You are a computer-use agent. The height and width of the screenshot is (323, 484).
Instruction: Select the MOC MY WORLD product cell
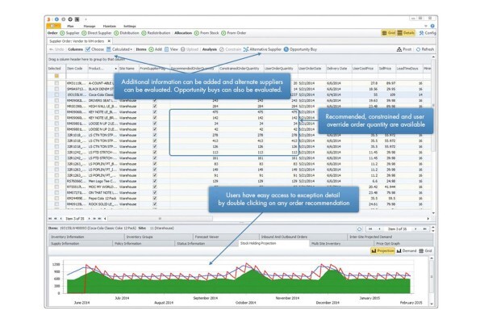[x=102, y=187]
